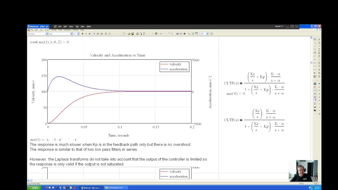338x190 pixels.
Task: Set text alignment to center
Action: click(98, 34)
